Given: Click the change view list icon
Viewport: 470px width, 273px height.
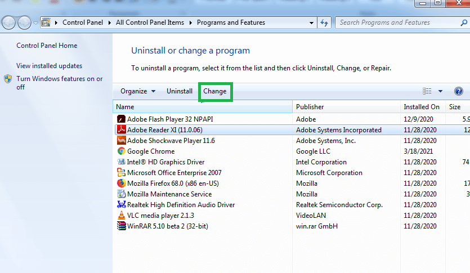Looking at the screenshot, I should [x=427, y=91].
